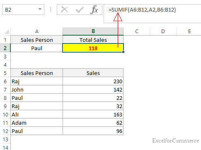Screen dimensions: 201x150
Task: Click the cell containing John
Action: (x=36, y=90)
